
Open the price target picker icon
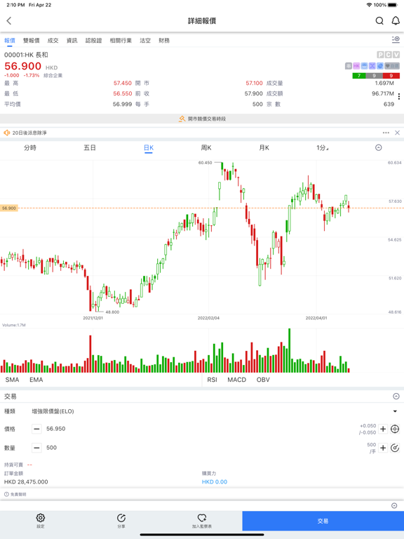click(395, 429)
